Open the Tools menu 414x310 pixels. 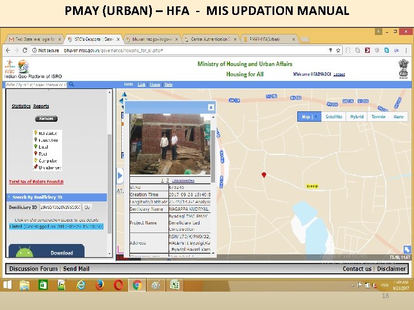click(129, 84)
